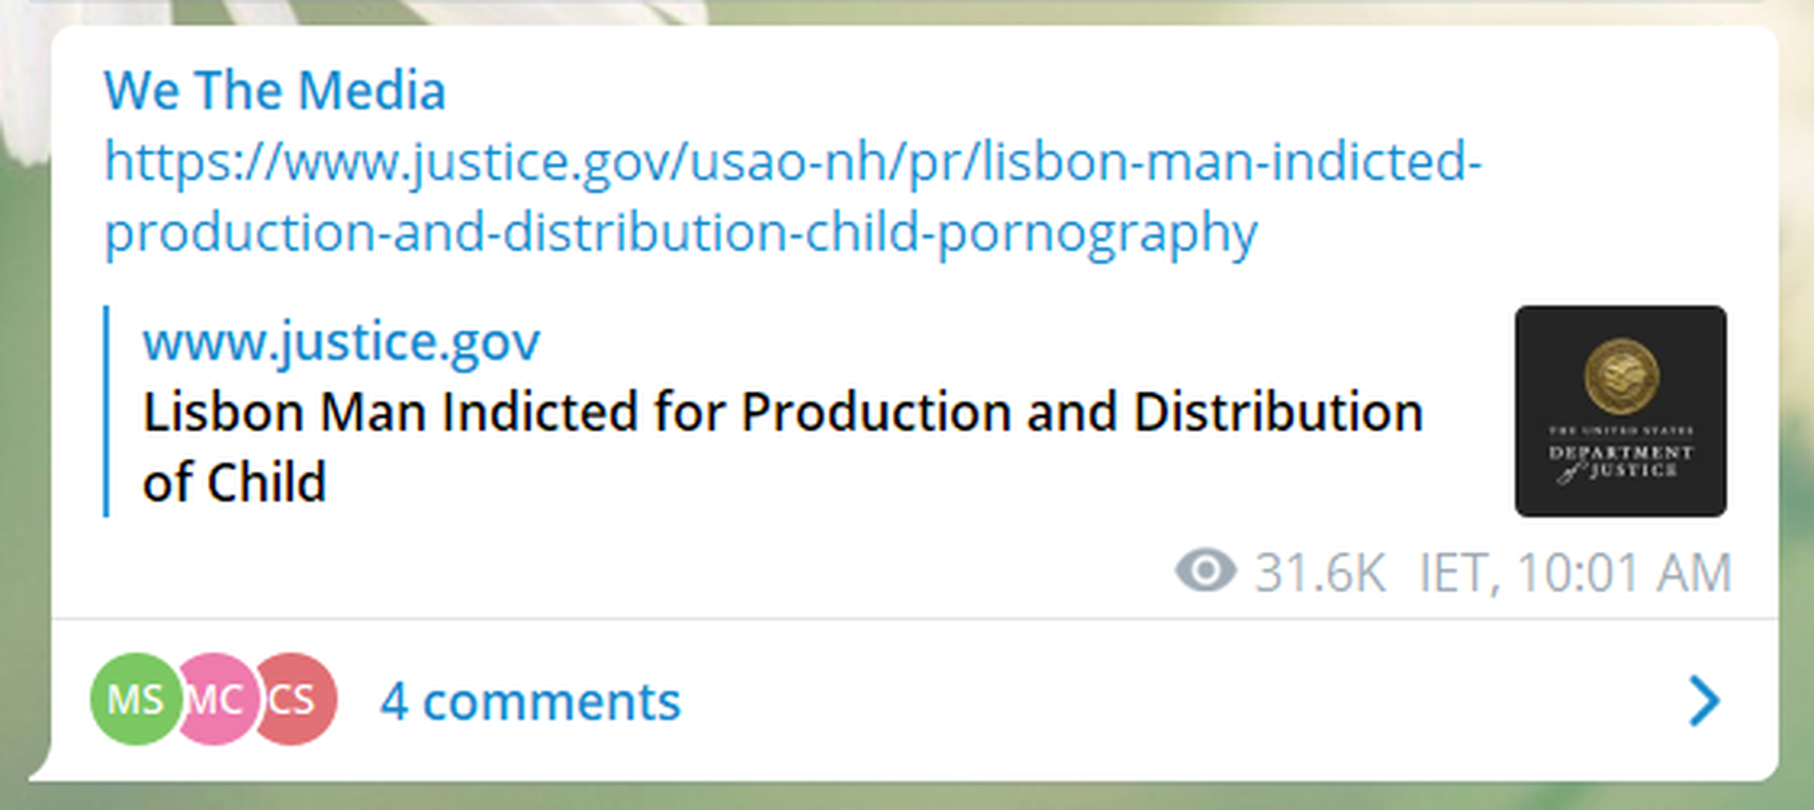The image size is (1814, 810).
Task: Click the 10:01 AM message timestamp
Action: tap(1625, 573)
